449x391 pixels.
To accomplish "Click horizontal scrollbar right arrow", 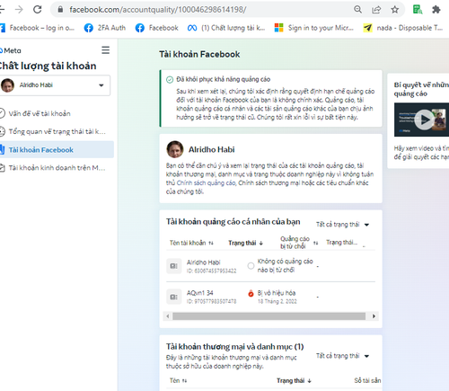I will tap(374, 316).
